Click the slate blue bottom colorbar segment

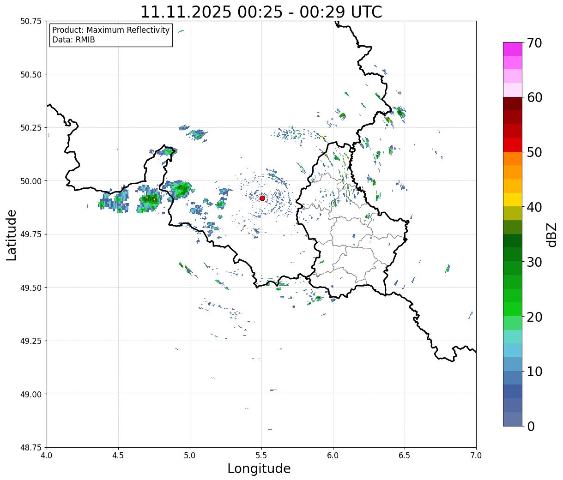(x=513, y=419)
